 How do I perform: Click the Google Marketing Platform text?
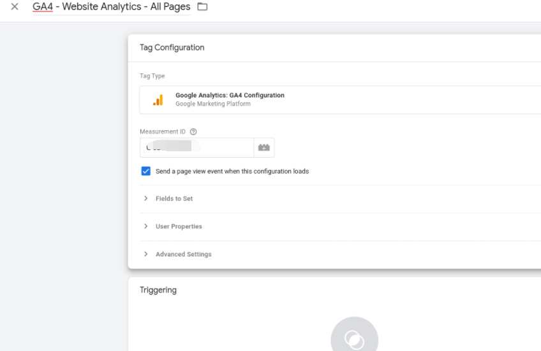[x=213, y=104]
